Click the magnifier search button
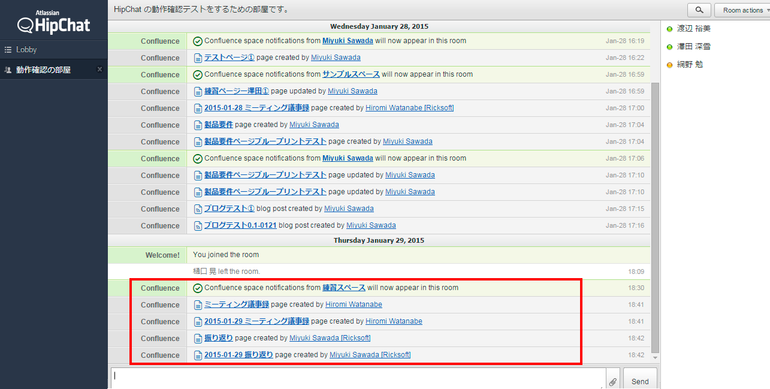The width and height of the screenshot is (770, 389). click(699, 10)
